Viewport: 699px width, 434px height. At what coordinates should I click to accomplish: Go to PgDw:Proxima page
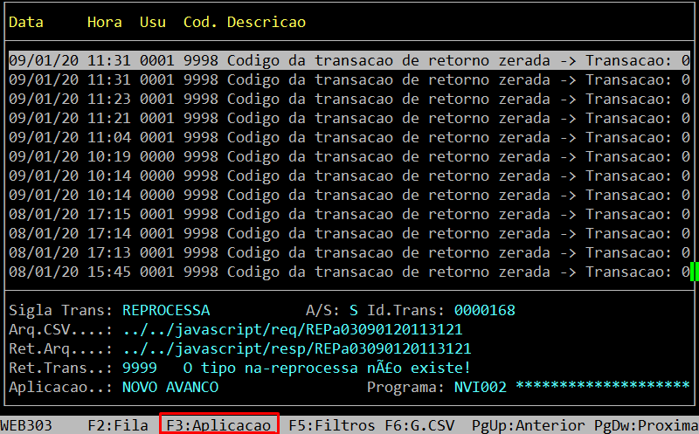click(x=646, y=424)
